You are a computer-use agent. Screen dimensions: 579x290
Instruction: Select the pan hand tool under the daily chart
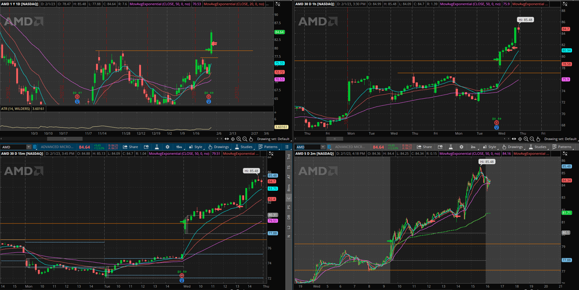[250, 139]
